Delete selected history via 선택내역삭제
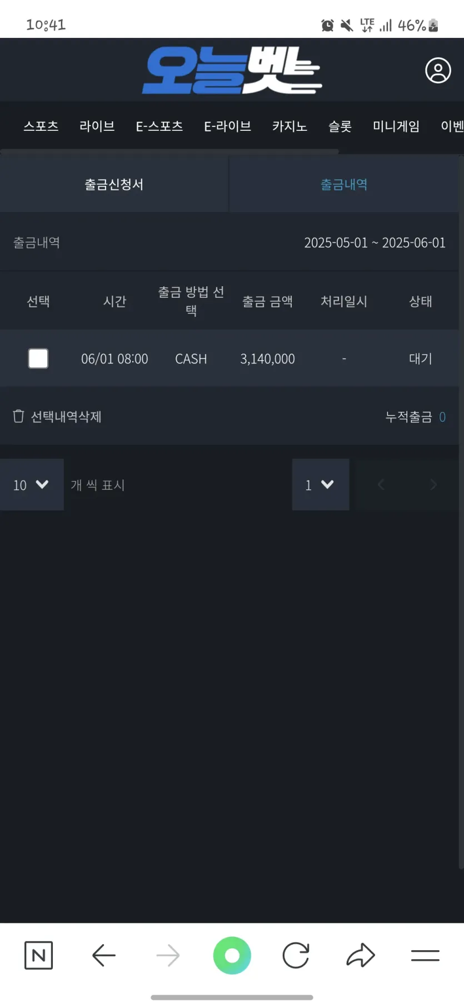Image resolution: width=464 pixels, height=1007 pixels. 57,416
